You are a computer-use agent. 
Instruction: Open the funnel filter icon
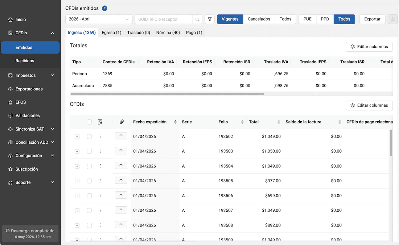(210, 19)
